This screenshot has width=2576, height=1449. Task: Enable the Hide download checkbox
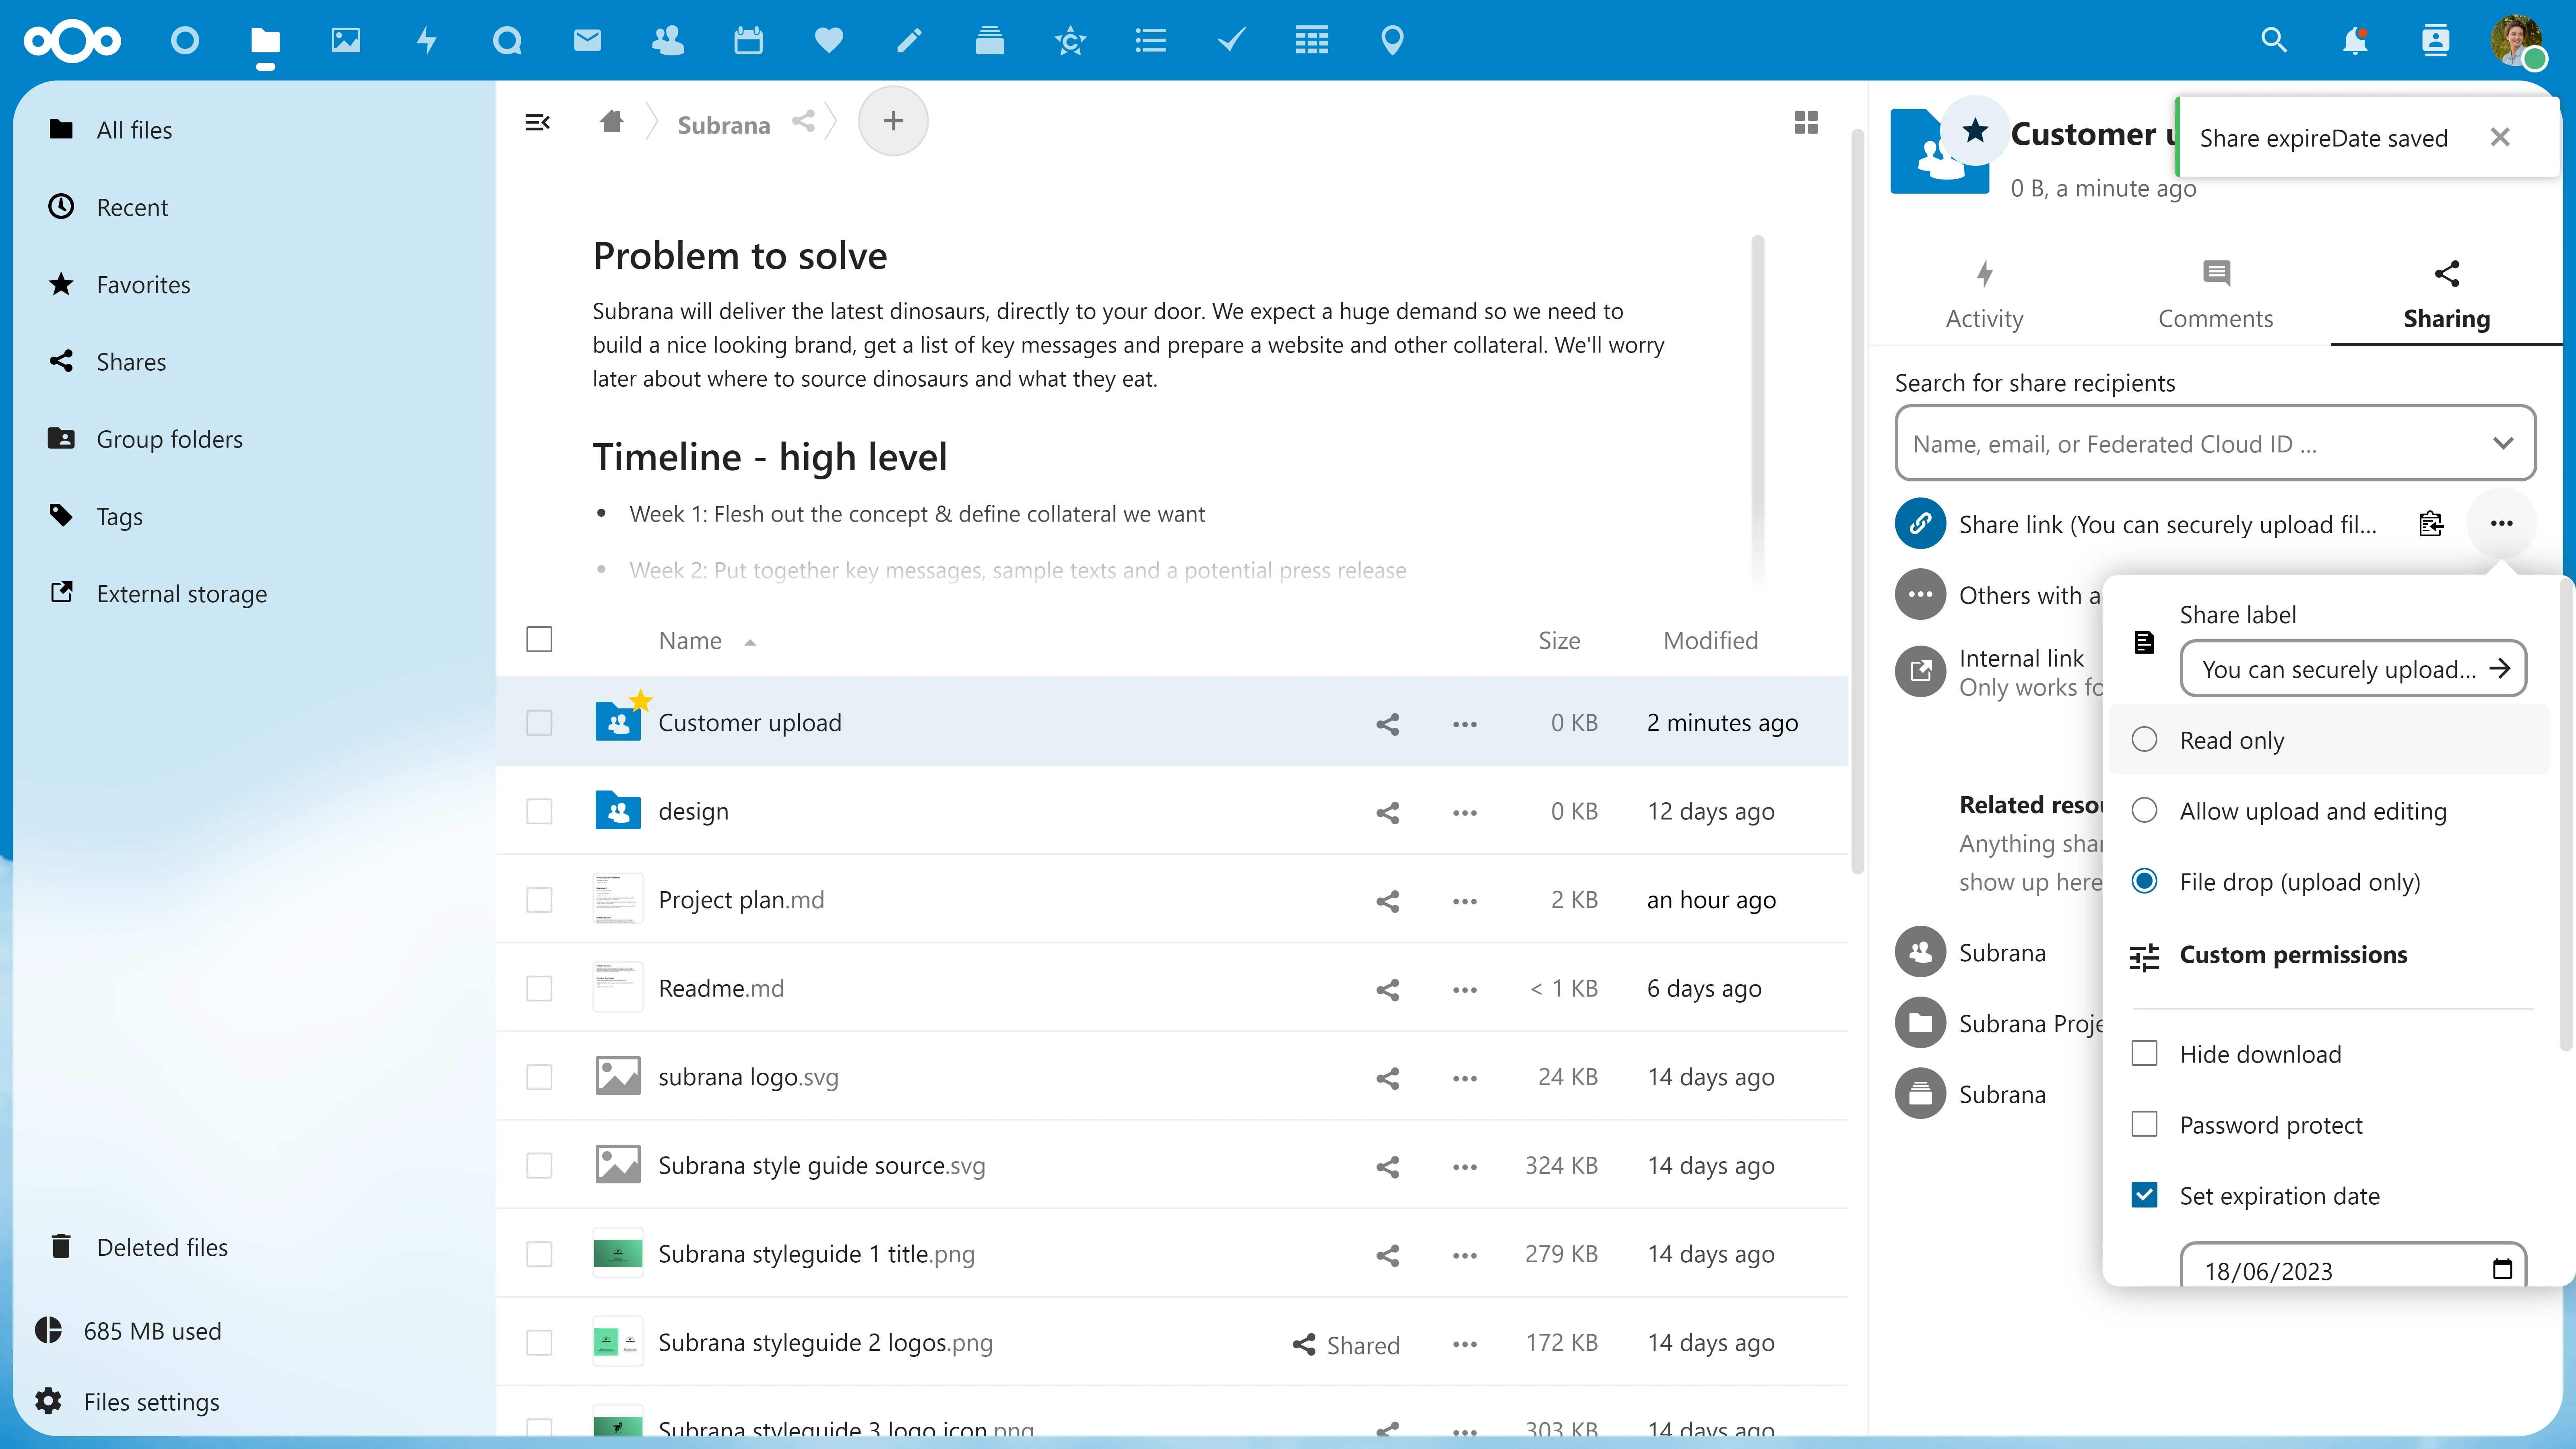pos(2144,1053)
